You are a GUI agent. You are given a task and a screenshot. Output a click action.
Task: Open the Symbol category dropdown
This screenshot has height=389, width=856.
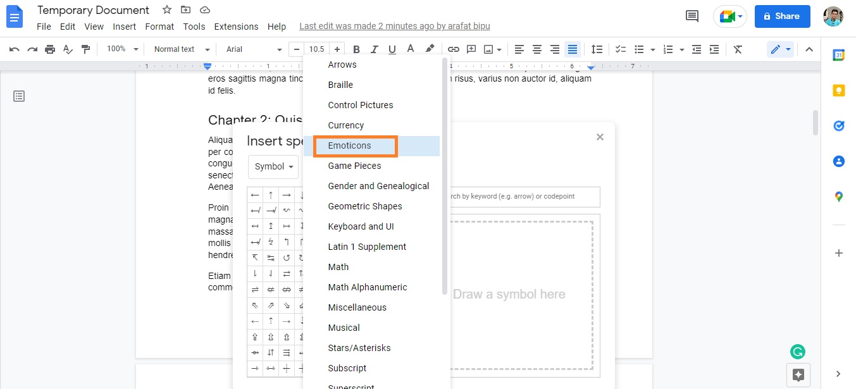[273, 166]
